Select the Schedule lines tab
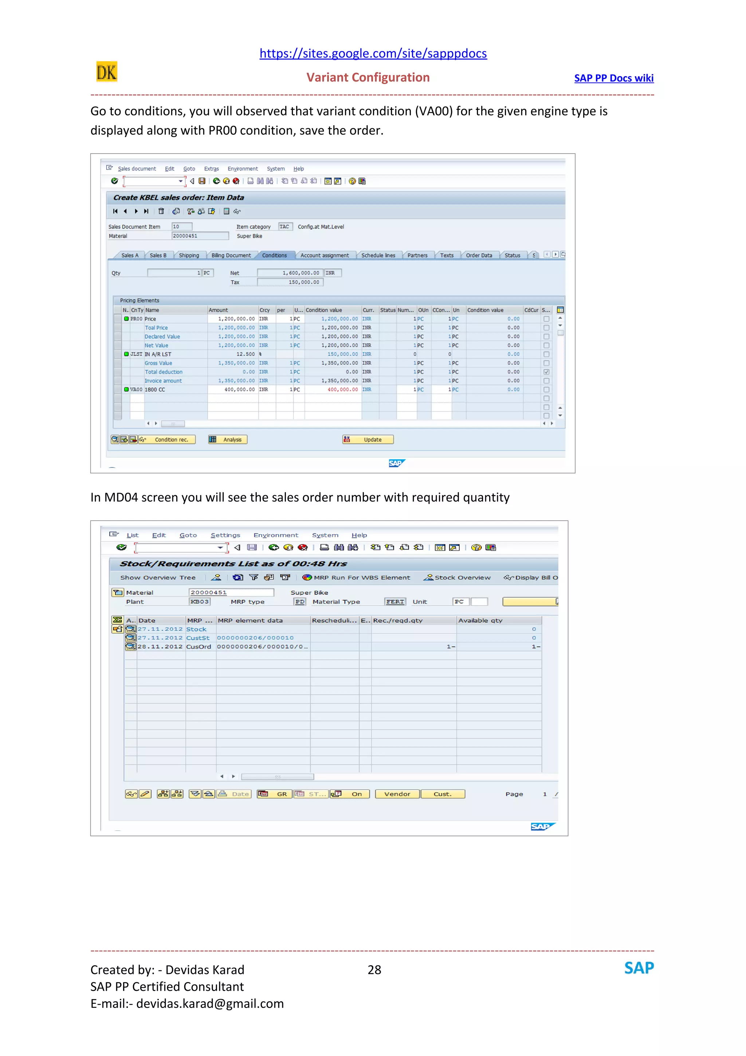 click(378, 255)
